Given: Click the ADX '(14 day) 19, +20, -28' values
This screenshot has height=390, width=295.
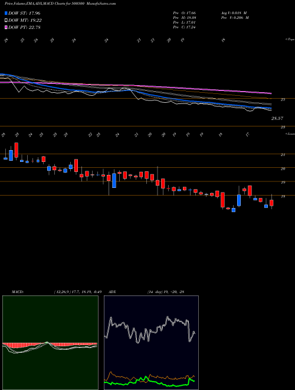Looking at the screenshot, I should (166, 292).
